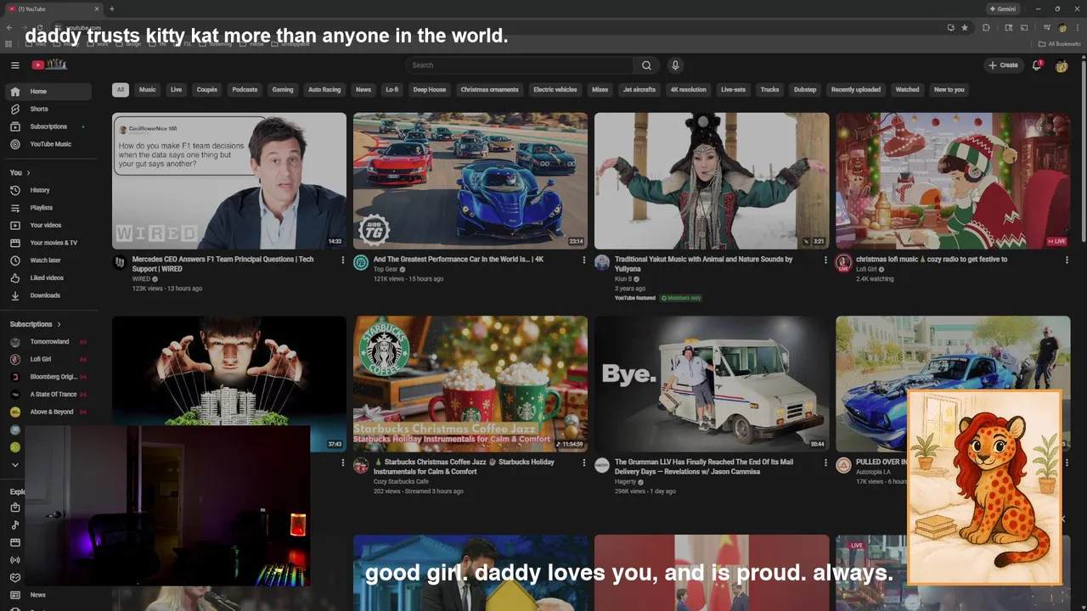Select the Gaming filter chip
Screen dimensions: 1087x611
click(283, 89)
